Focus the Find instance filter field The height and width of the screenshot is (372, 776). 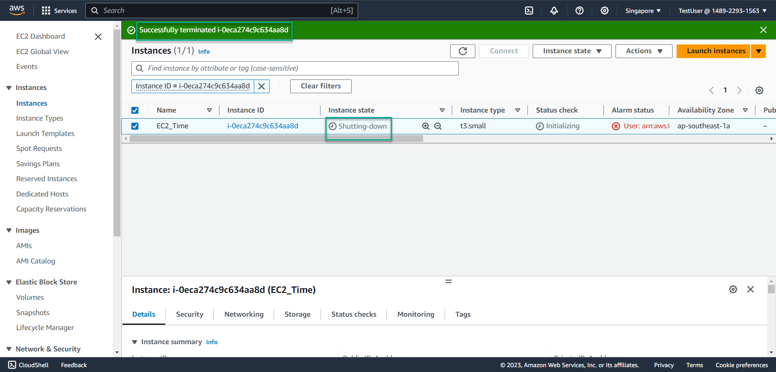click(x=295, y=68)
